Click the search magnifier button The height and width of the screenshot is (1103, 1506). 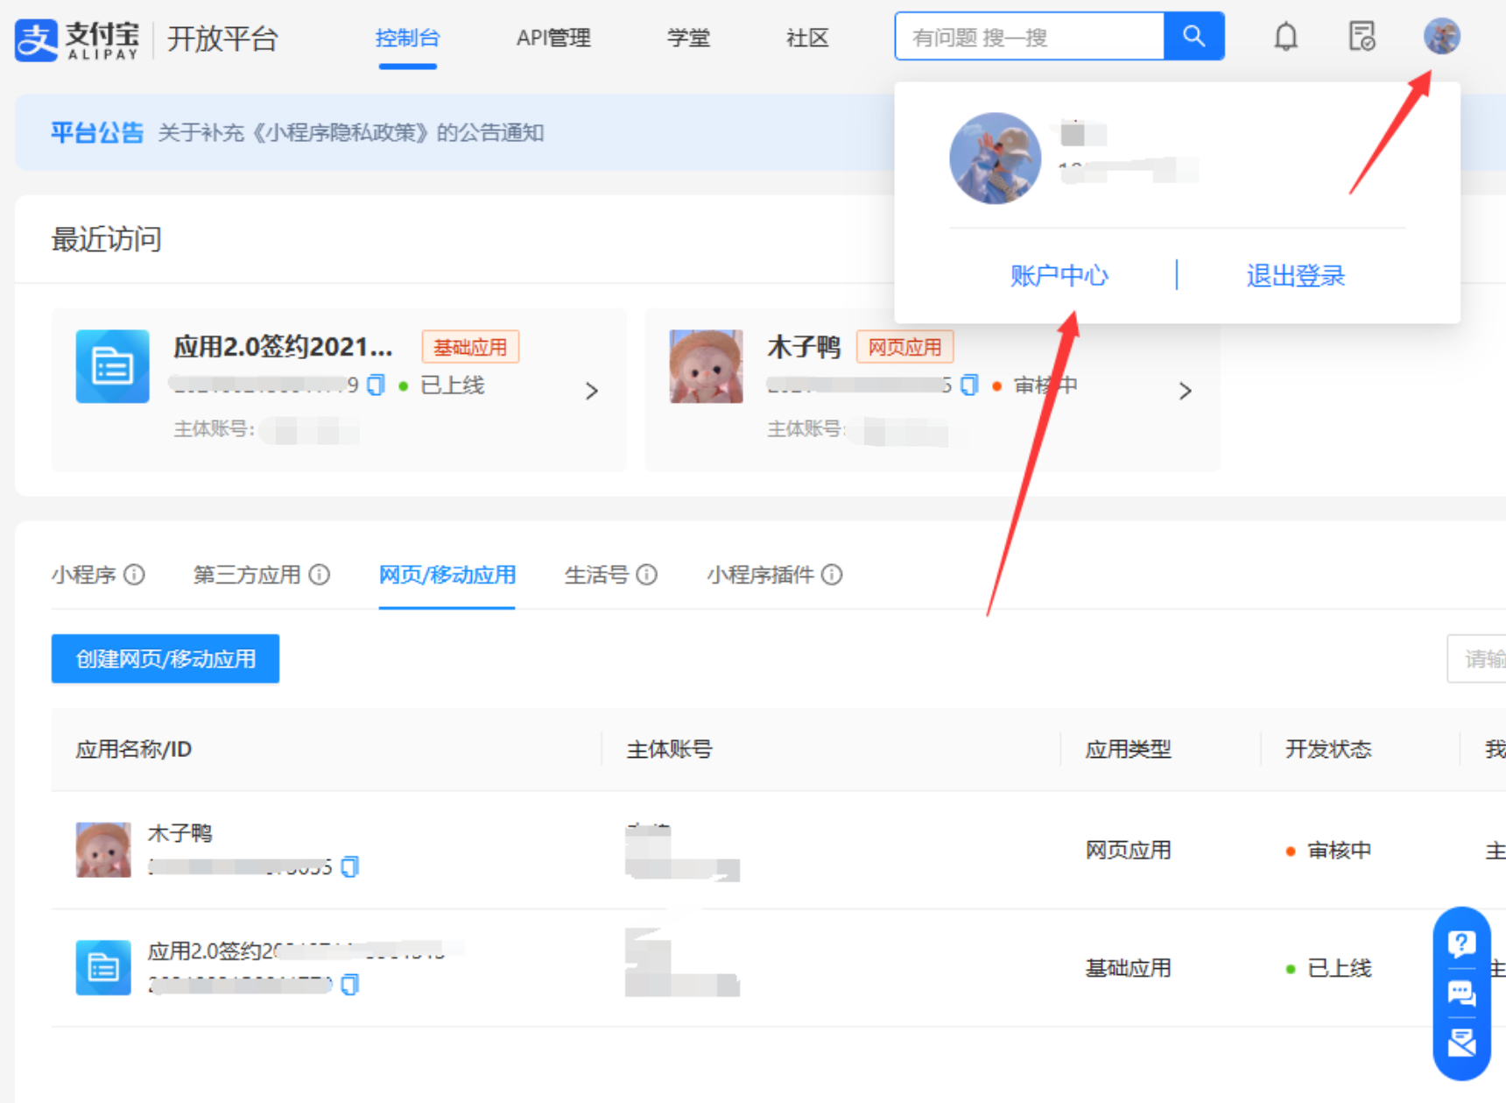click(1193, 36)
